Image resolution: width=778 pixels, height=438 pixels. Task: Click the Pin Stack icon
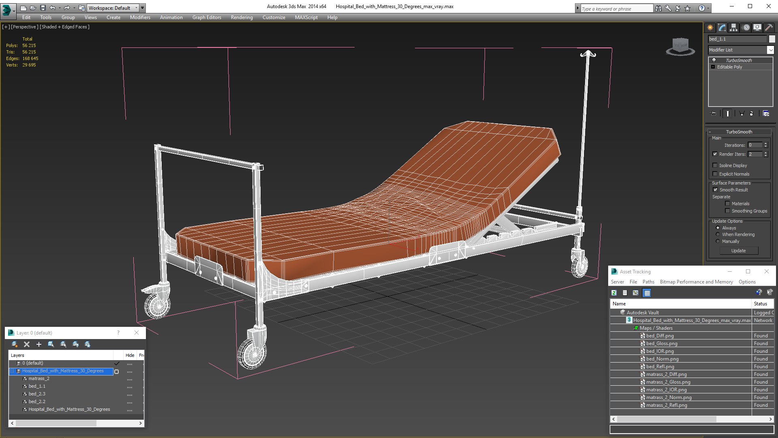714,114
